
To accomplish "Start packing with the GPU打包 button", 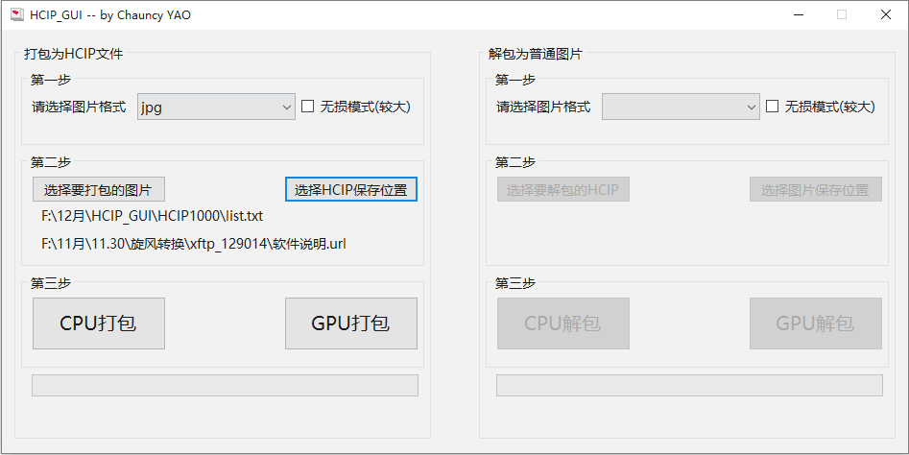I will click(351, 323).
